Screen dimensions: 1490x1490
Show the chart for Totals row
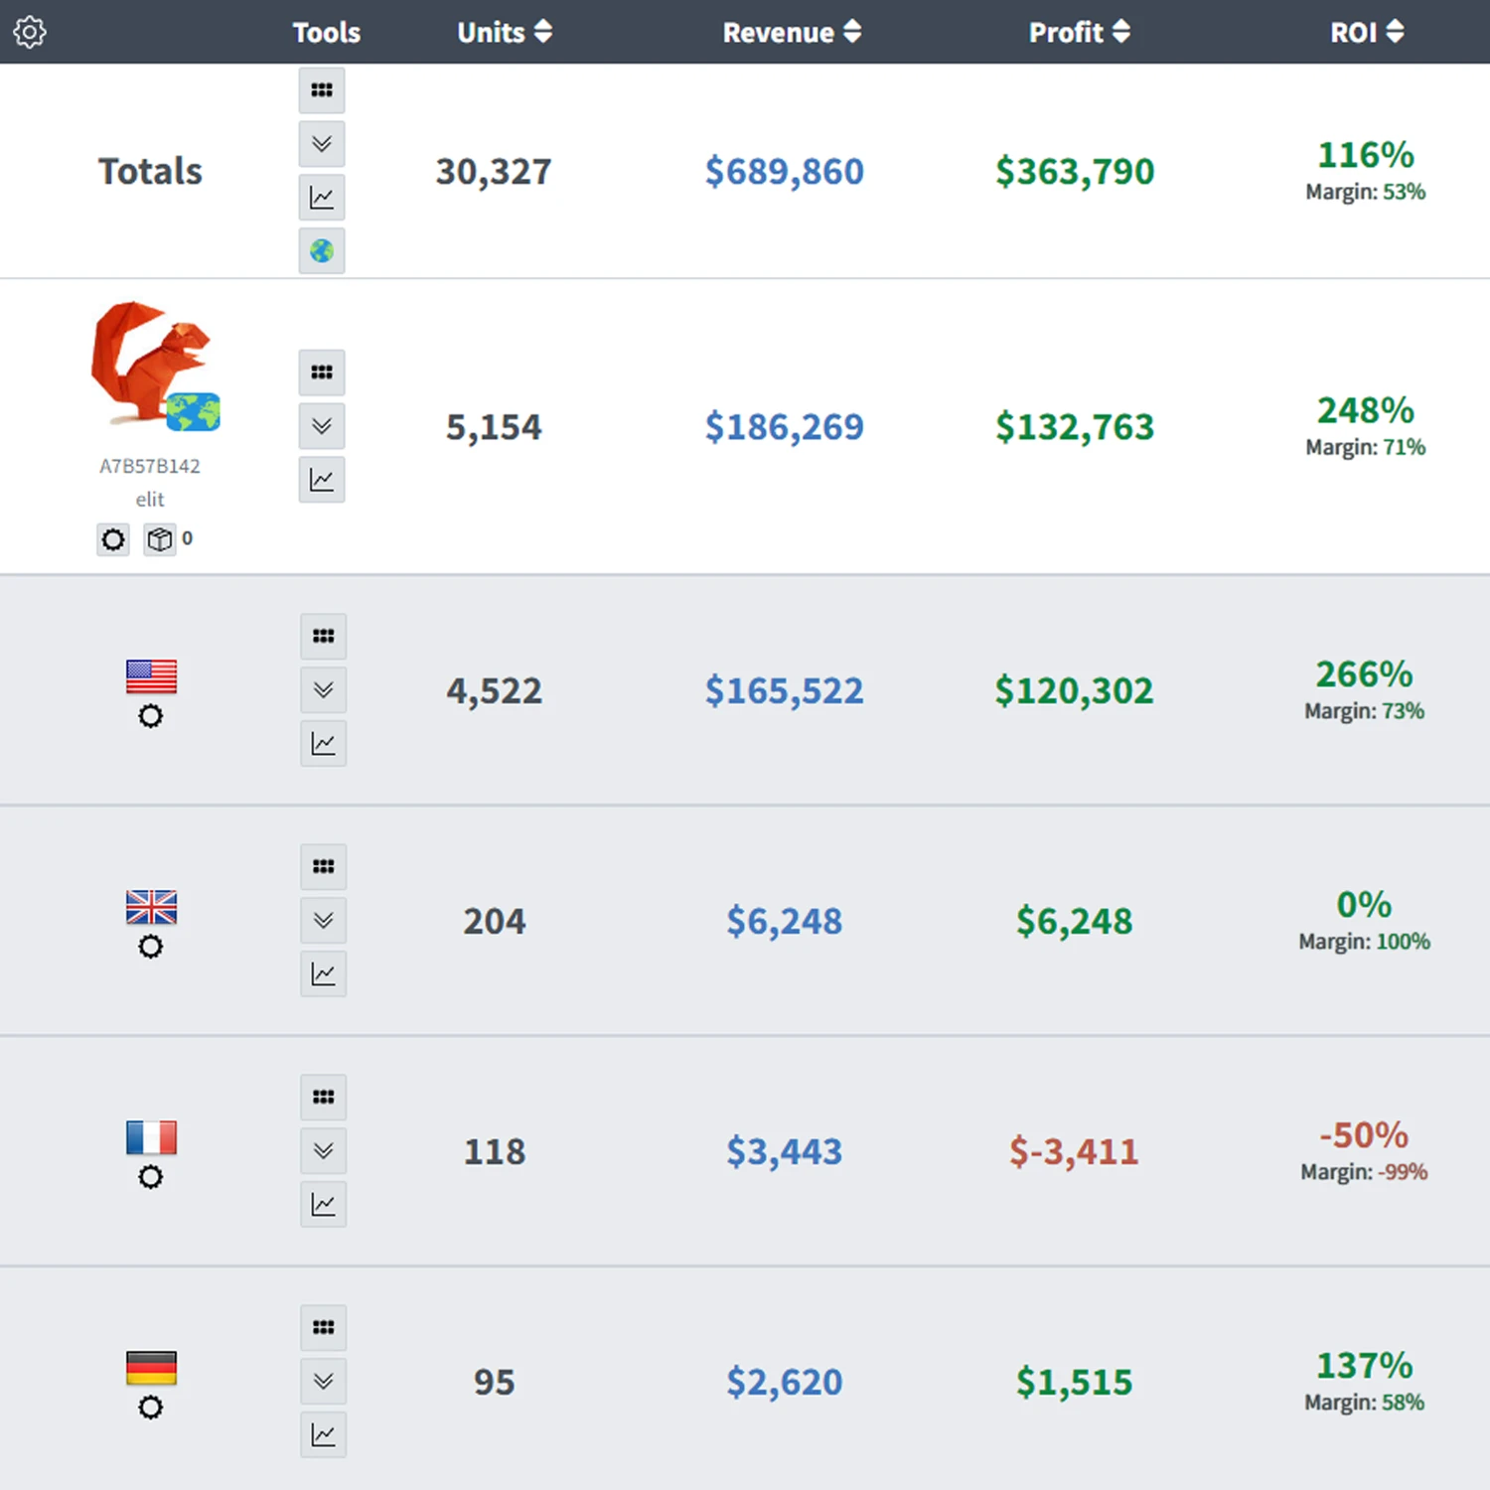coord(322,198)
